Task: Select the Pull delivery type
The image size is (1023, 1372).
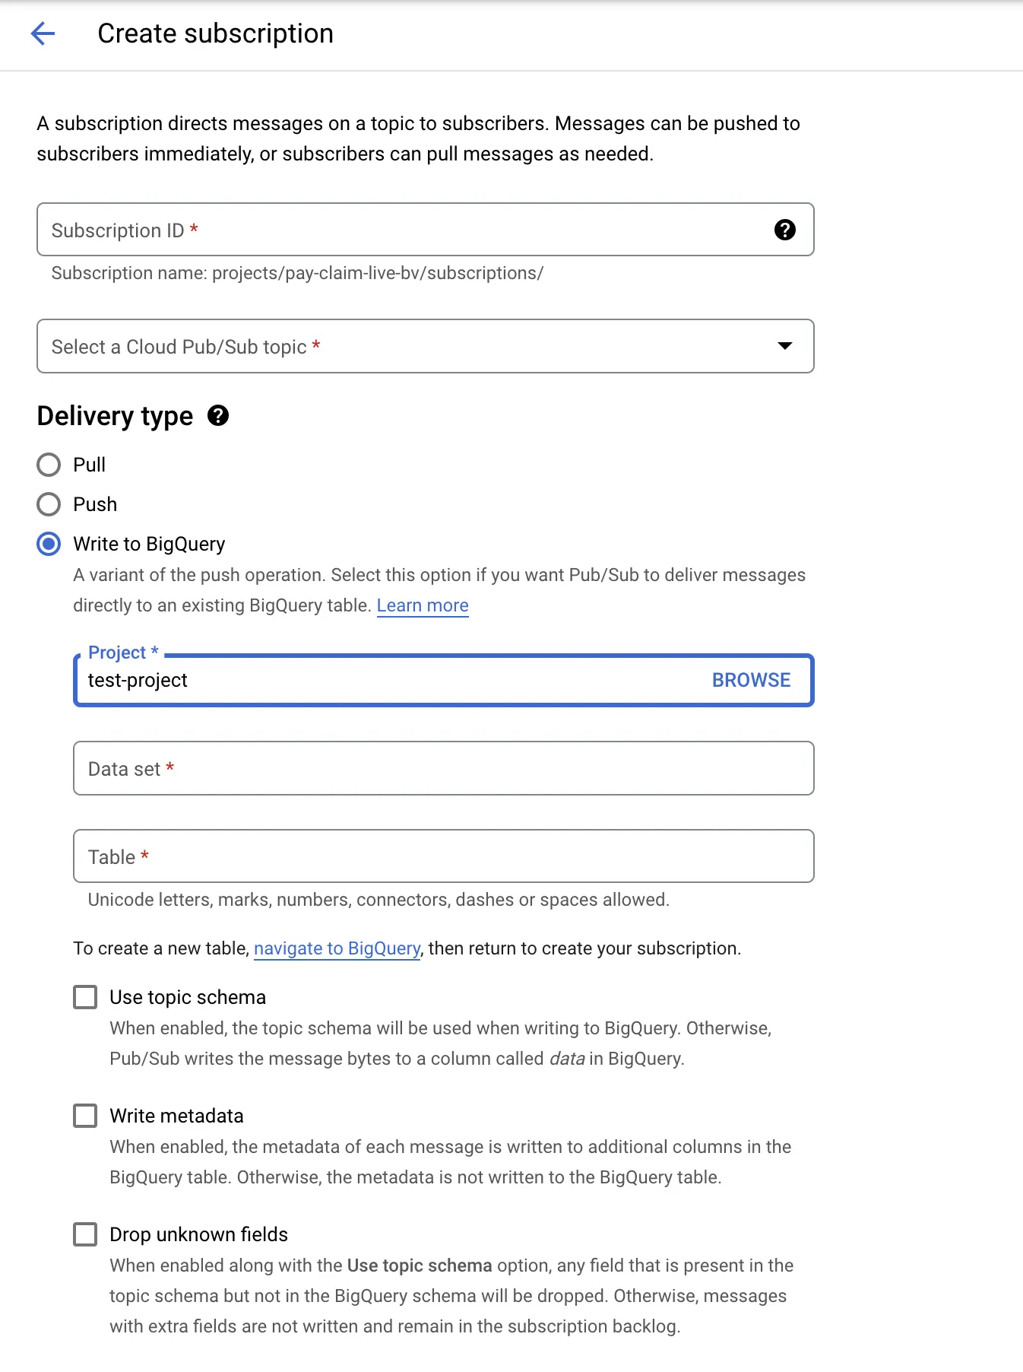Action: [x=49, y=465]
